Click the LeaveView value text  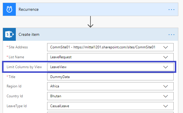(x=58, y=67)
